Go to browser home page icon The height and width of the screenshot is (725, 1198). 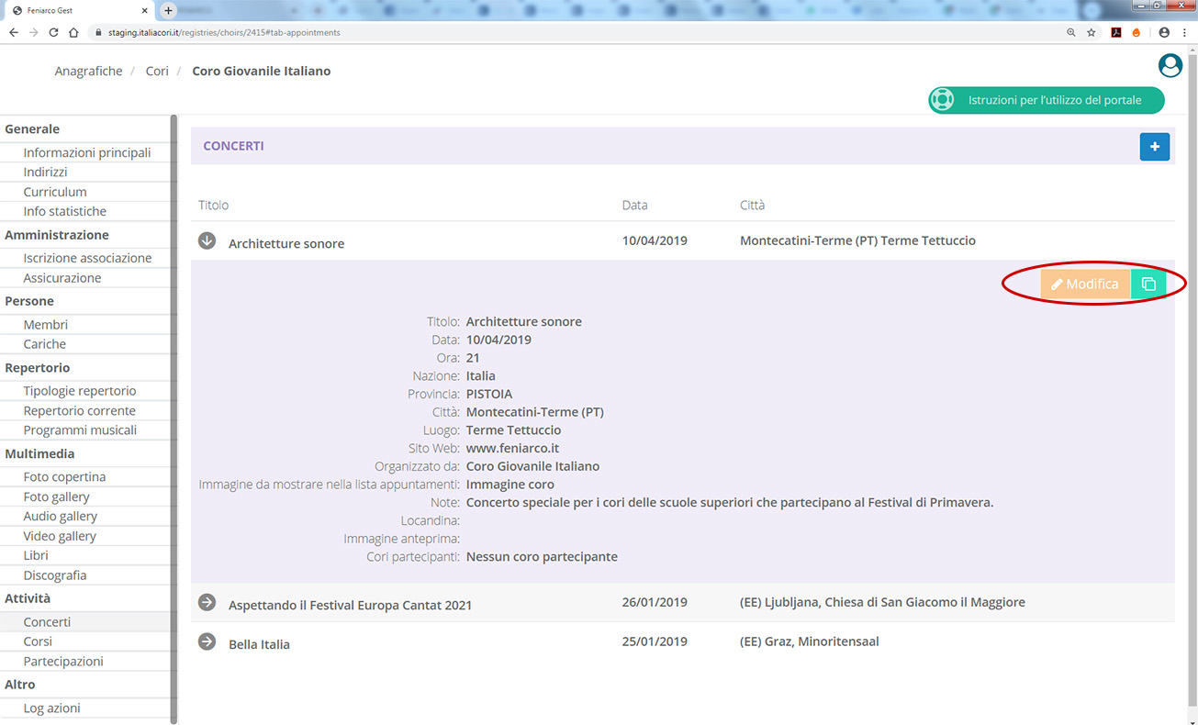pos(75,32)
